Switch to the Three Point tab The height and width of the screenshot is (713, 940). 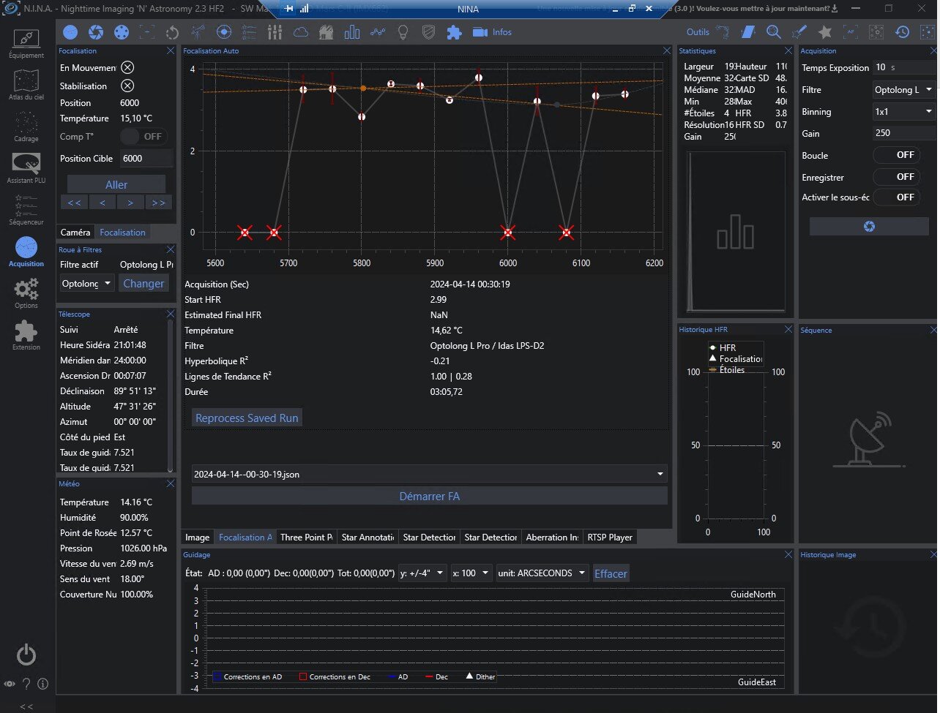click(306, 537)
